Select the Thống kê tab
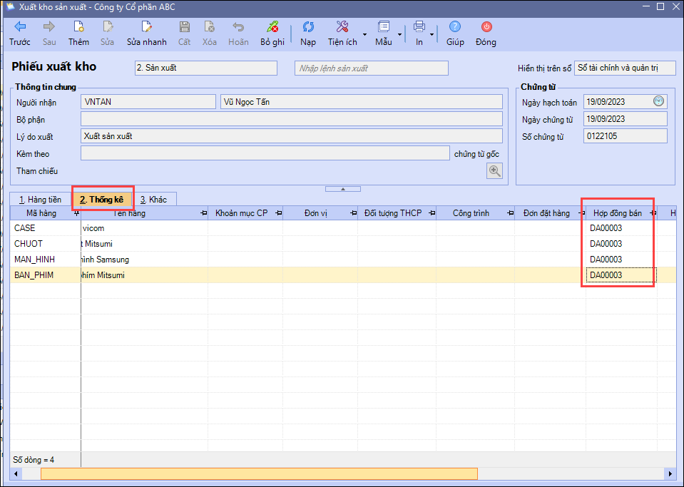Image resolution: width=684 pixels, height=487 pixels. [102, 200]
